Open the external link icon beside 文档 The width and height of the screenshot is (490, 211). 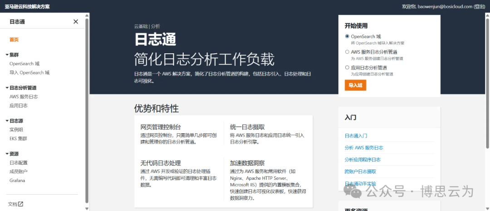tap(20, 204)
